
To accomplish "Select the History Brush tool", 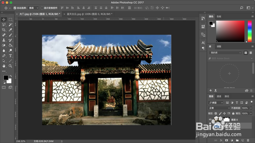I will 10,40.
